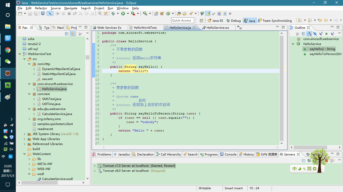The width and height of the screenshot is (343, 192).
Task: Click the Run Last Tool external tools icon
Action: (x=133, y=13)
